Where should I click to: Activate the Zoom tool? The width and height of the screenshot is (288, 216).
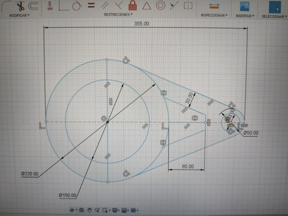tap(97, 210)
